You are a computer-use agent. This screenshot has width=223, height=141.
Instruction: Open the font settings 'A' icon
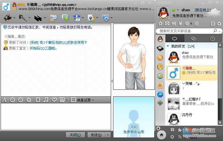(x=4, y=100)
